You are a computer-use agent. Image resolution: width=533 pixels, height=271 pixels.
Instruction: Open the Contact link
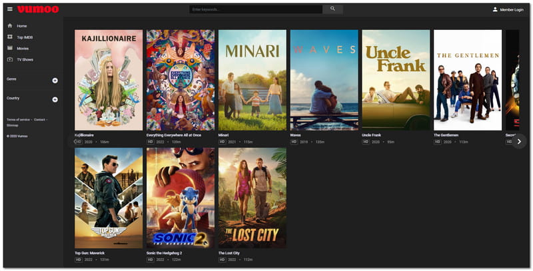point(39,120)
